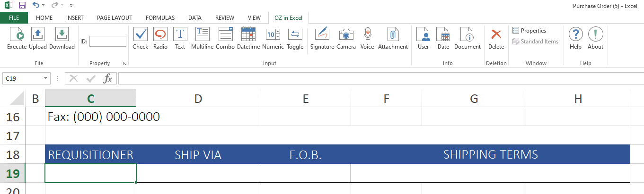Select row 19 header
The width and height of the screenshot is (644, 194).
pos(12,173)
